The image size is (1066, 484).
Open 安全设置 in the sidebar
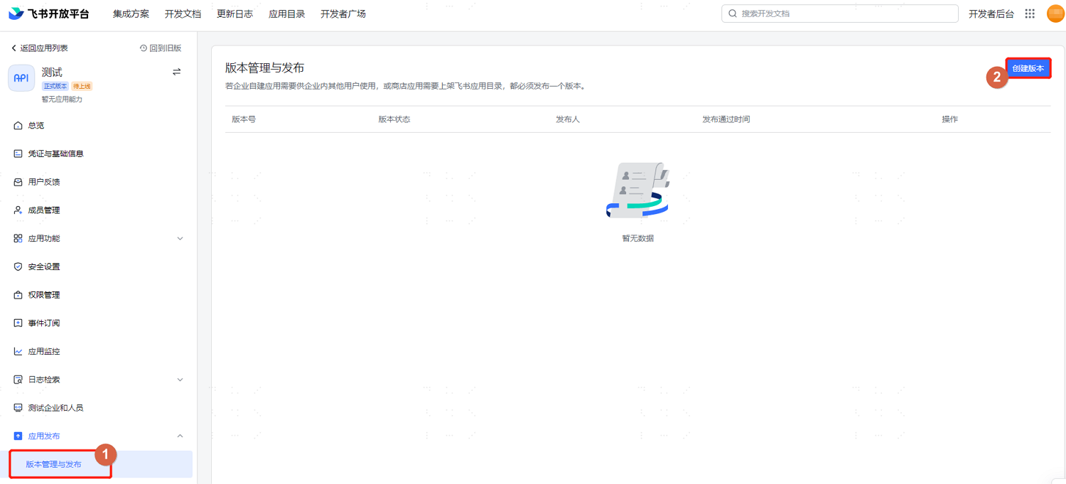coord(44,267)
